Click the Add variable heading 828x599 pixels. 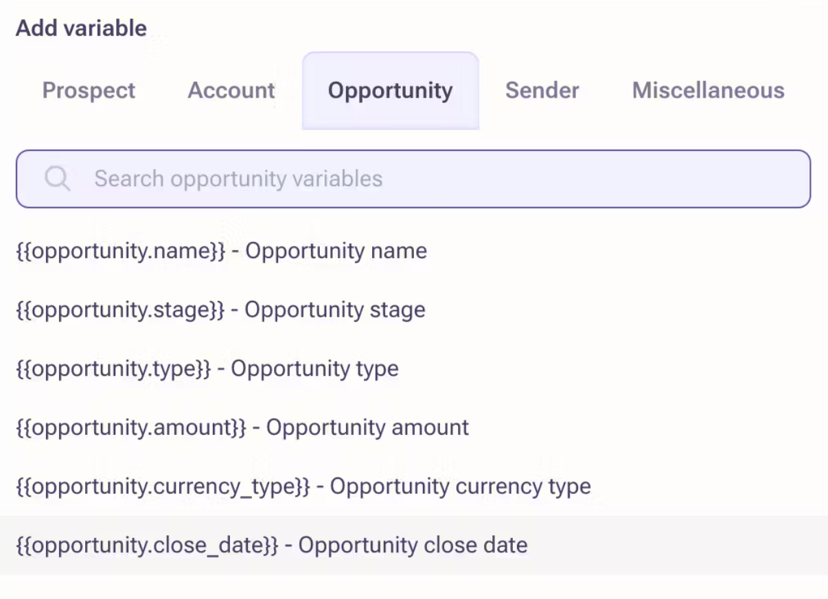pyautogui.click(x=81, y=28)
